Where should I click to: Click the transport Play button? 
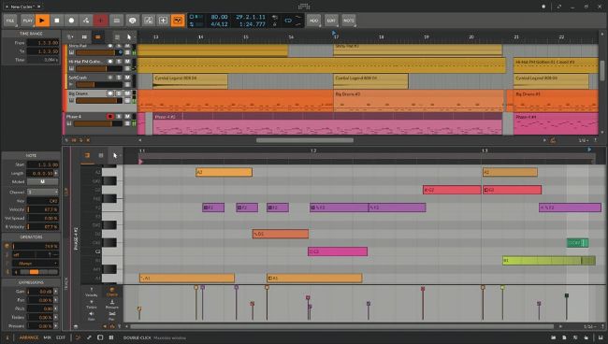click(42, 21)
